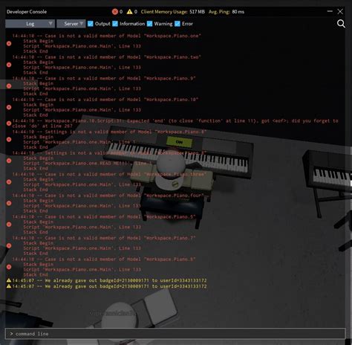
Task: Click error icon for Workspace.Piano.9 Case error
Action: (x=9, y=86)
